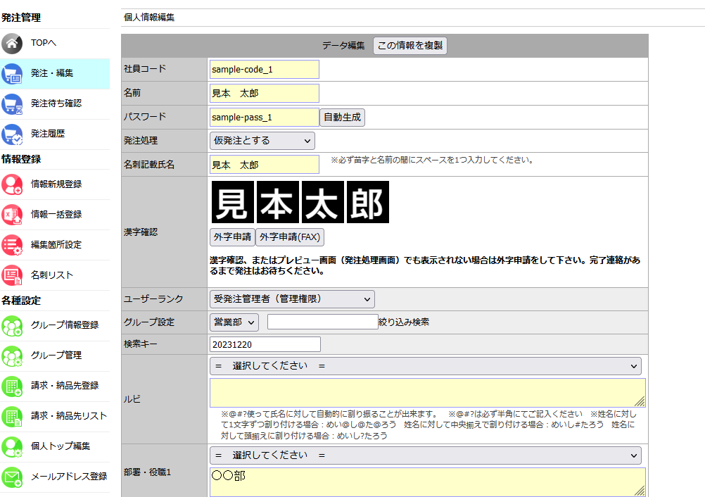The width and height of the screenshot is (705, 497).
Task: Click the 外字申請(FAX) button
Action: point(290,237)
